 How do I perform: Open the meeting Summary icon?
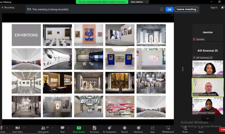[x=94, y=128]
